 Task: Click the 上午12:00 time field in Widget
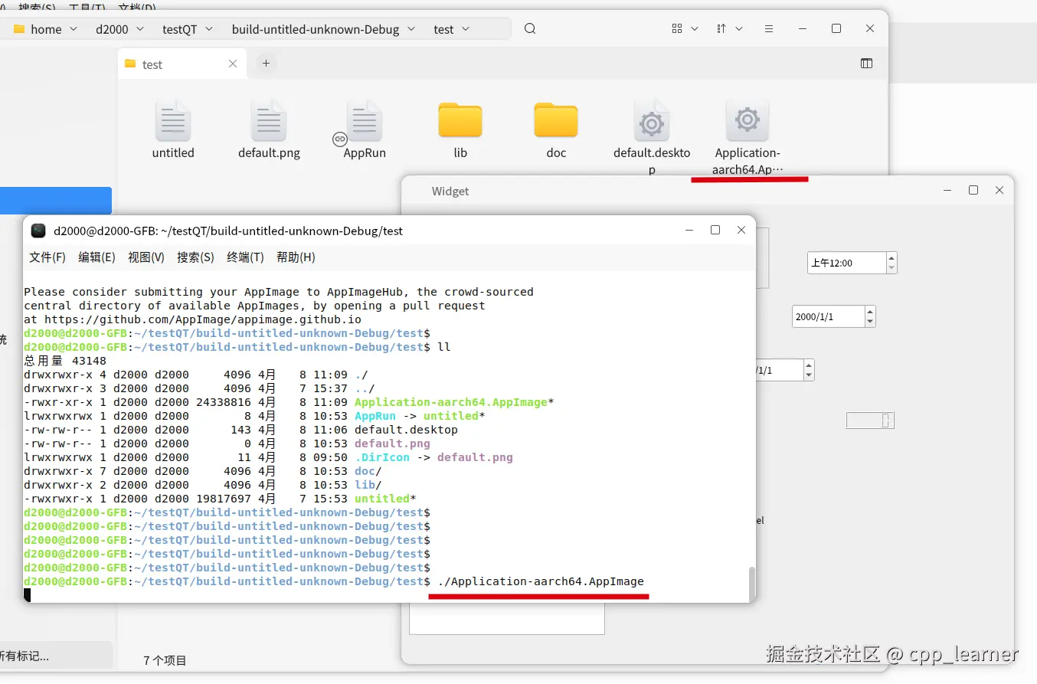tap(846, 263)
